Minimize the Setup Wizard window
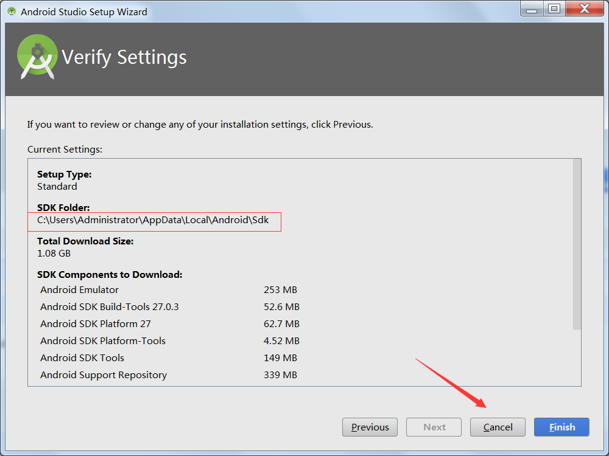This screenshot has height=456, width=609. [x=532, y=9]
